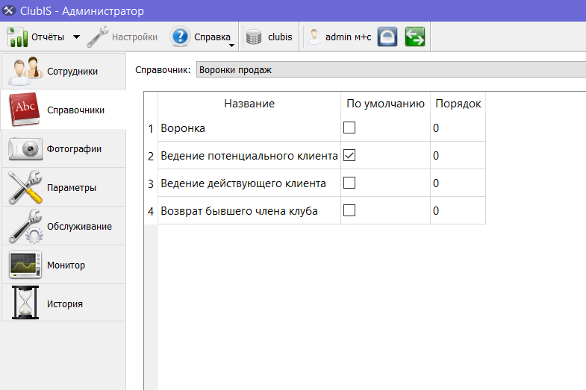586x390 pixels.
Task: Switch to Фотографии sidebar label
Action: pos(74,149)
